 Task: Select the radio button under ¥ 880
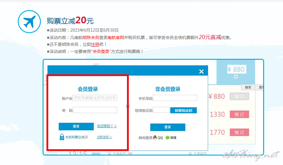click(x=236, y=77)
